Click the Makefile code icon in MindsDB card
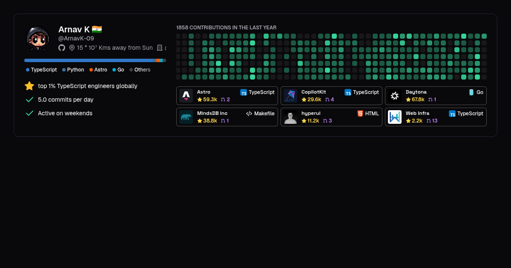 pos(249,114)
